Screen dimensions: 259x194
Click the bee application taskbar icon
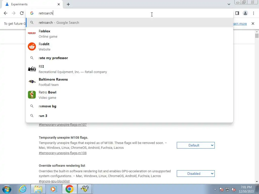[x=84, y=189]
